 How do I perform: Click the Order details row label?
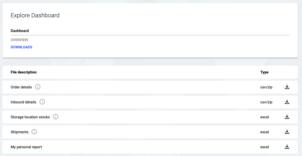[x=21, y=87]
